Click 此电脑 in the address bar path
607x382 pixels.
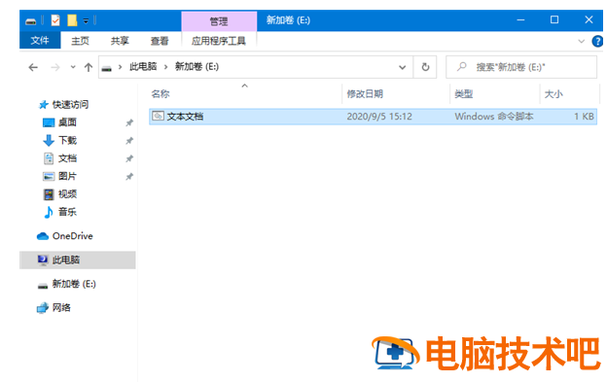[x=143, y=66]
